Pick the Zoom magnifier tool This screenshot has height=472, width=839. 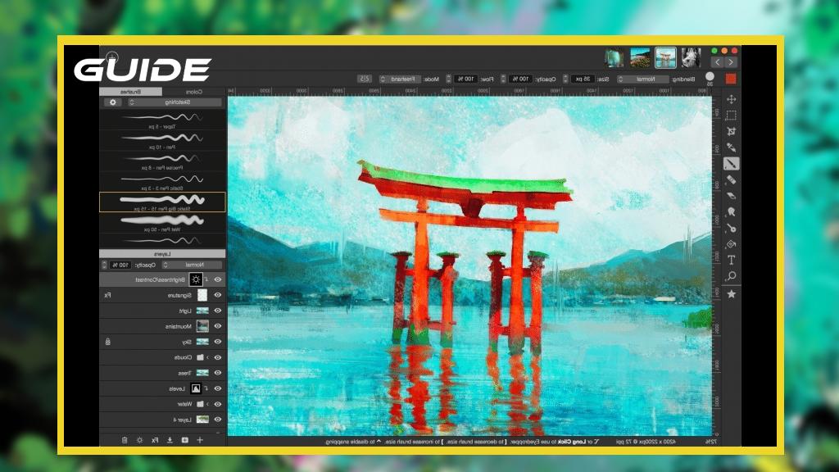[731, 276]
